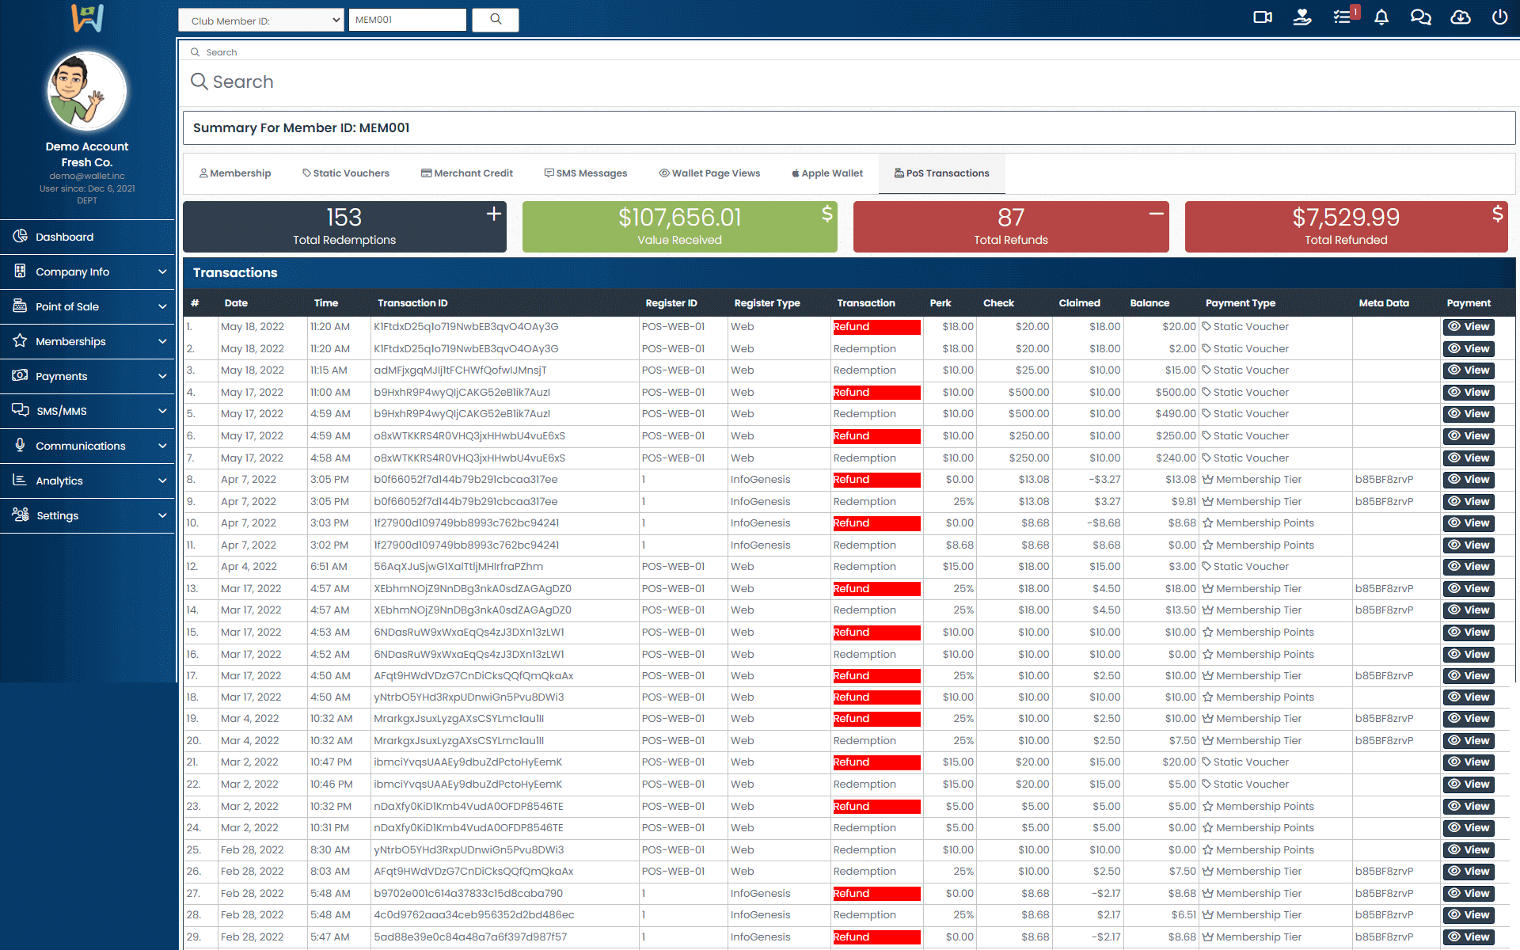Open the task list icon with badge
Image resolution: width=1520 pixels, height=950 pixels.
click(x=1343, y=17)
